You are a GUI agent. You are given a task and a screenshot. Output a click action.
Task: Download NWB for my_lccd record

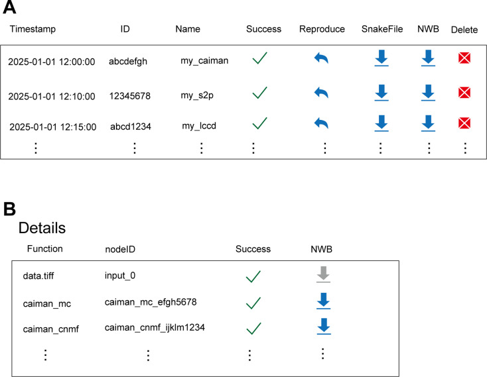point(428,123)
